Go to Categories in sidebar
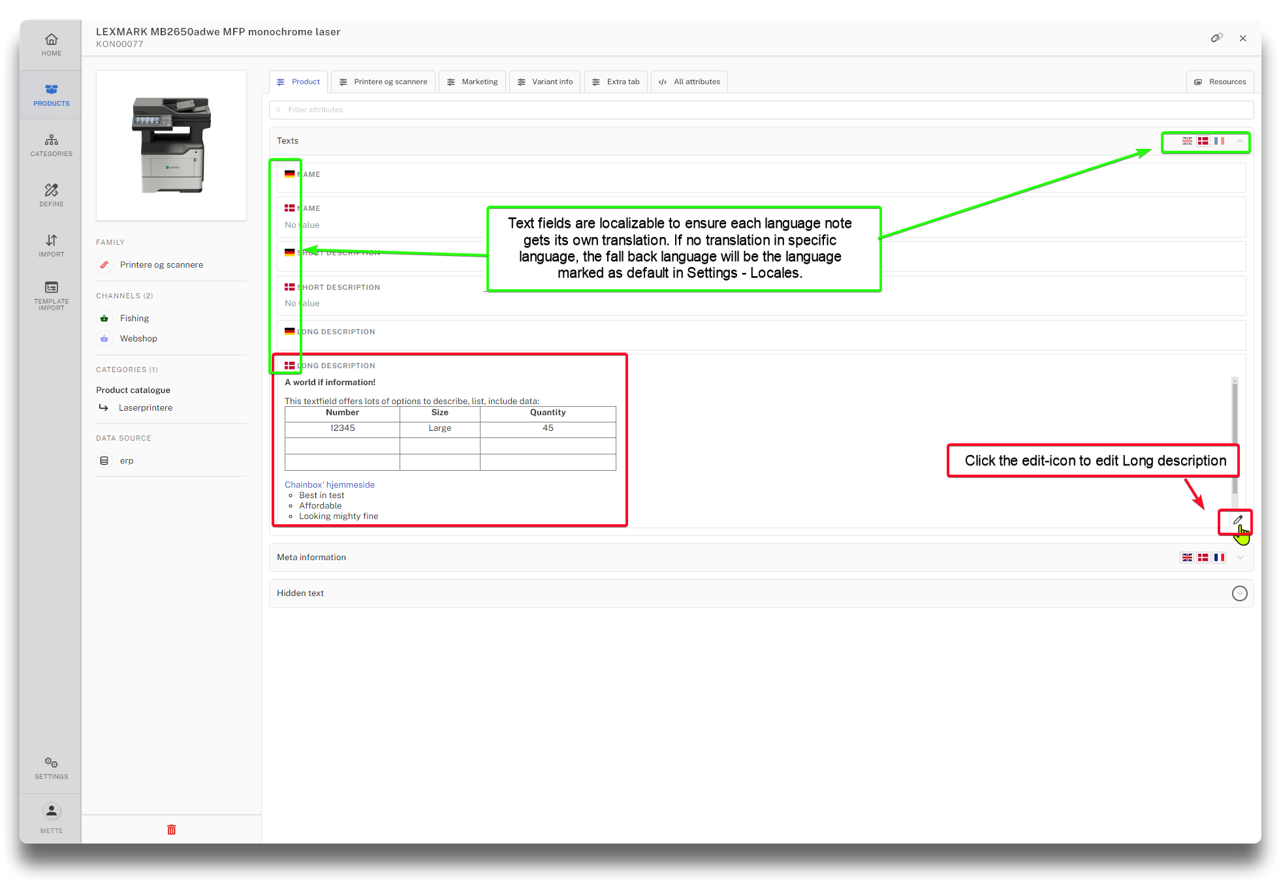This screenshot has height=884, width=1281. pos(51,145)
